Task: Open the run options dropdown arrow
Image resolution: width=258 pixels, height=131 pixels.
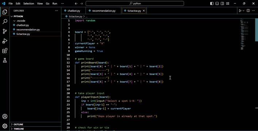Action: point(243,11)
